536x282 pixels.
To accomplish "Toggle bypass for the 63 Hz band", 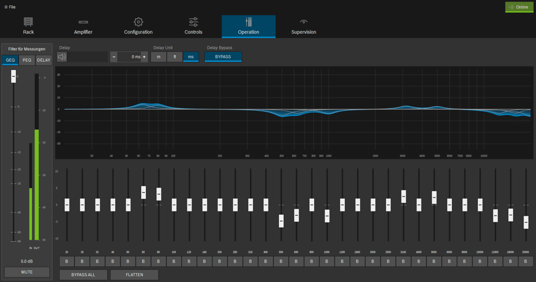I will pos(143,261).
